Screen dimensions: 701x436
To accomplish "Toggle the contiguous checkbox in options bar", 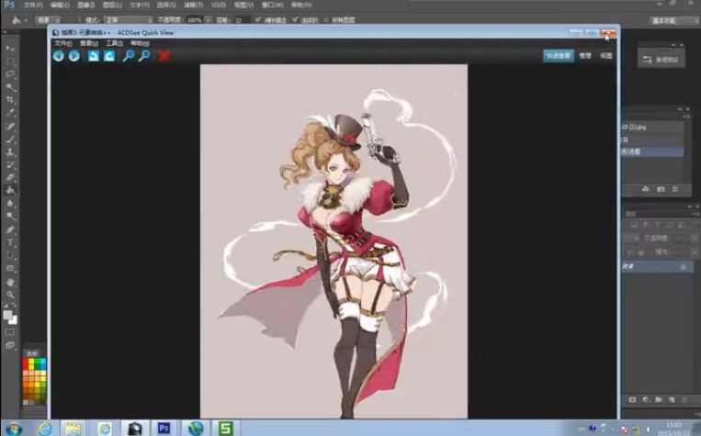I will coord(295,19).
